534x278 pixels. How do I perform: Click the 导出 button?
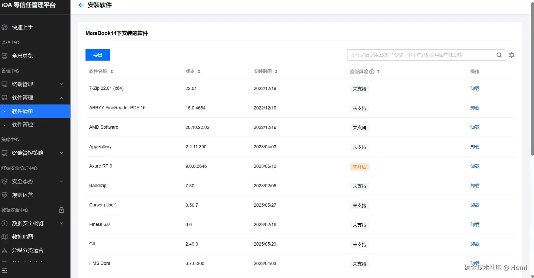(x=98, y=55)
